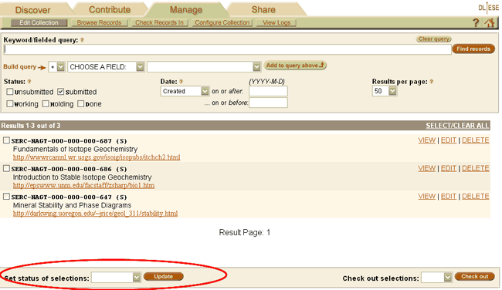Click the Check out button
The width and height of the screenshot is (502, 290).
[x=475, y=277]
